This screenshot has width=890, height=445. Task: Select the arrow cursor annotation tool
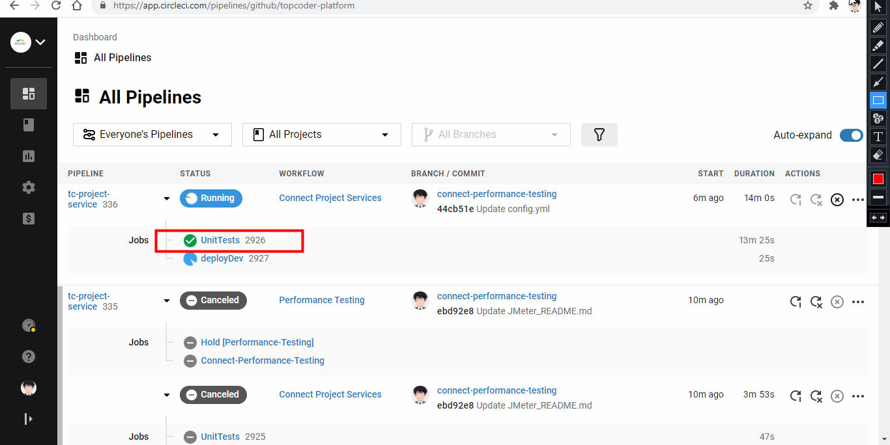click(x=878, y=7)
